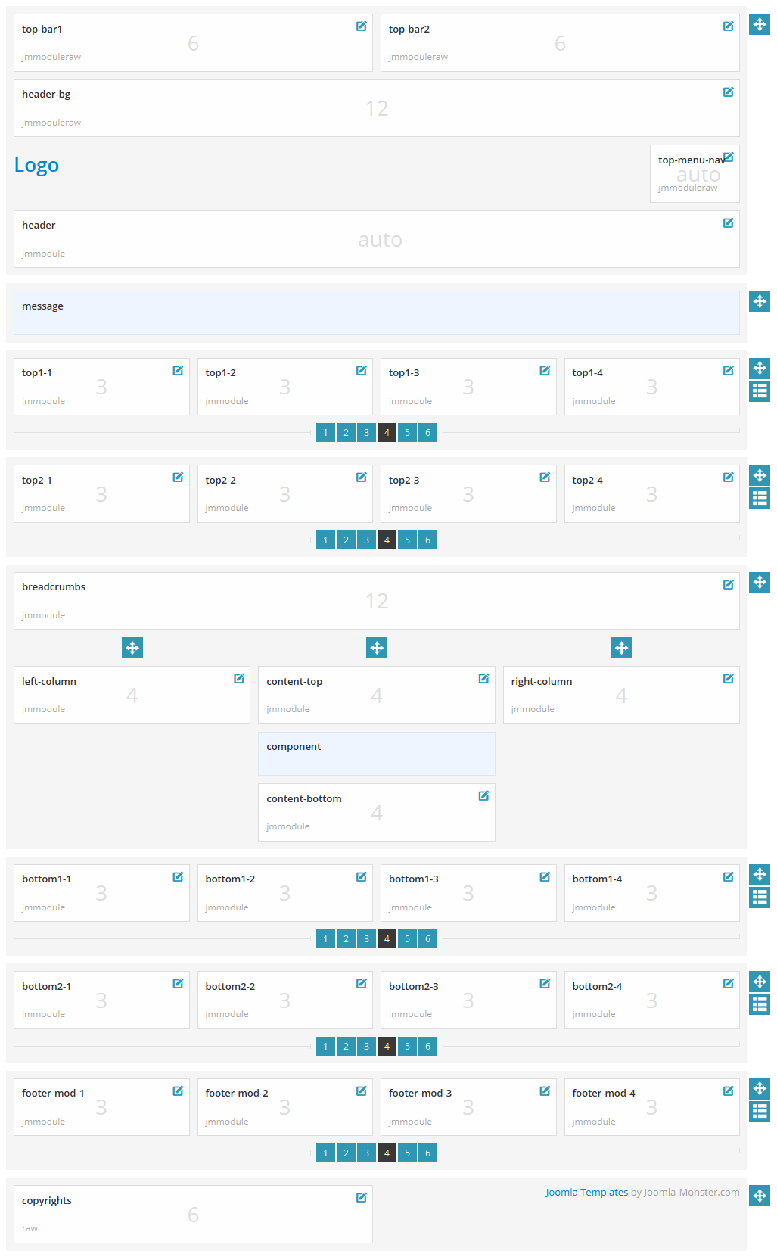Edit the content-bottom module block
777x1257 pixels.
coord(483,796)
